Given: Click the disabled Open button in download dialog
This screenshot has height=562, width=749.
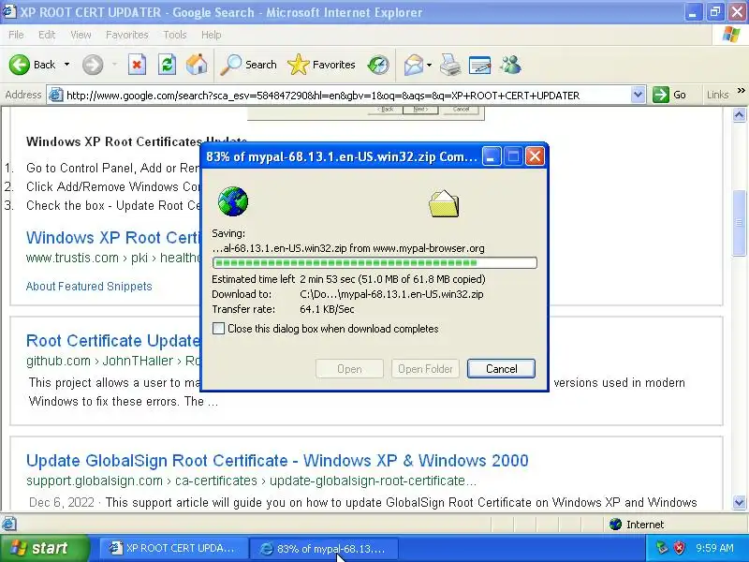Looking at the screenshot, I should pyautogui.click(x=349, y=368).
